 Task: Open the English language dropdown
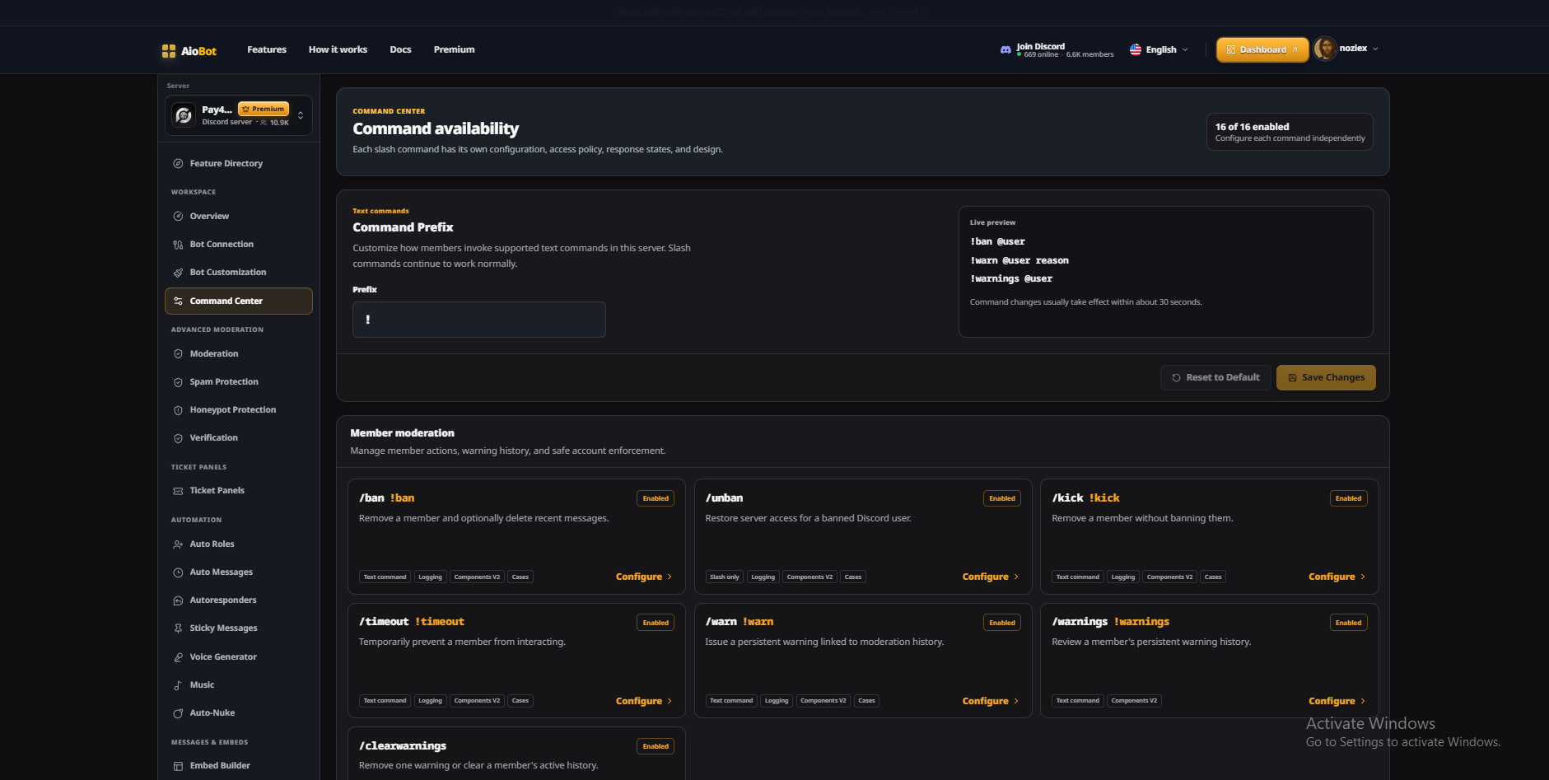[1159, 49]
